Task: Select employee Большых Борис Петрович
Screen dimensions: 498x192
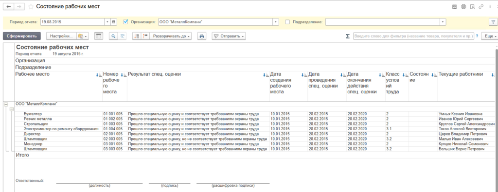Action: coord(462,149)
